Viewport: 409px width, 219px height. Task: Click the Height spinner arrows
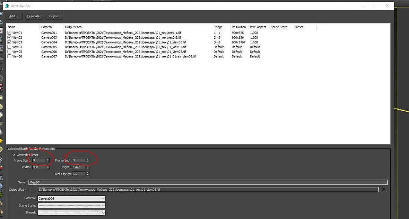click(x=88, y=167)
